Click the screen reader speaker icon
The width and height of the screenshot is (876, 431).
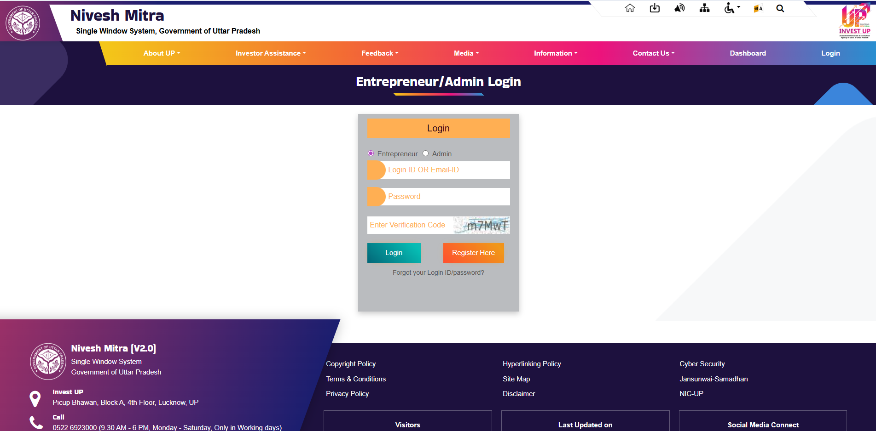click(x=679, y=8)
